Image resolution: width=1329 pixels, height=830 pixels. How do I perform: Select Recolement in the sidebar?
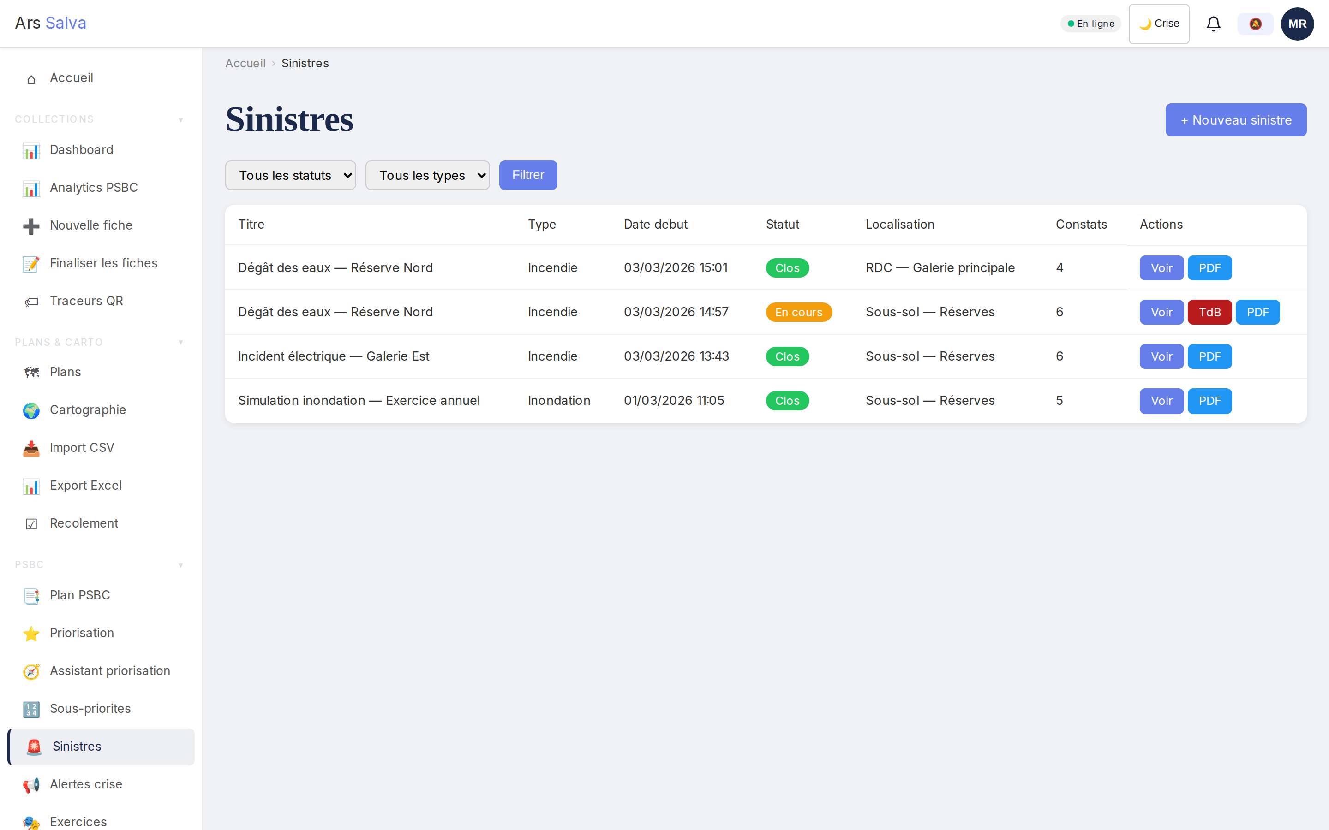[84, 524]
